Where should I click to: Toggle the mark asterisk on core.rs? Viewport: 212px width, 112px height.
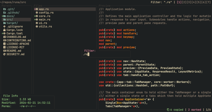[35, 16]
